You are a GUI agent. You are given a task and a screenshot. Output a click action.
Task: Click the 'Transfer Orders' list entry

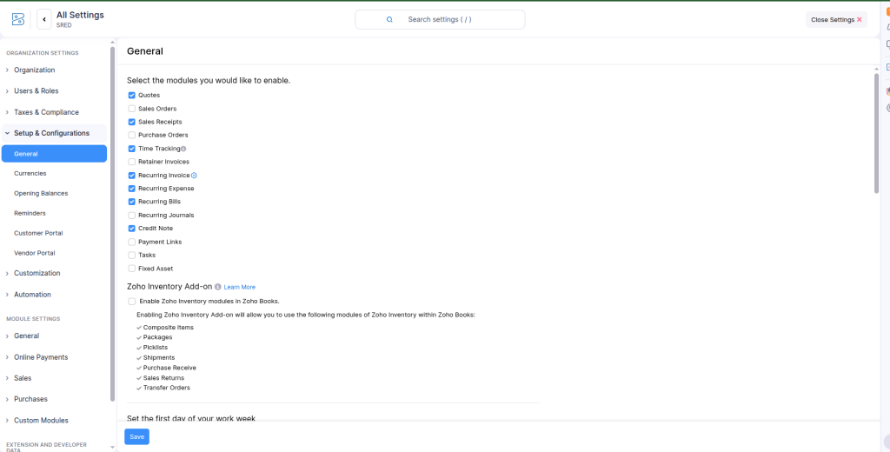167,388
